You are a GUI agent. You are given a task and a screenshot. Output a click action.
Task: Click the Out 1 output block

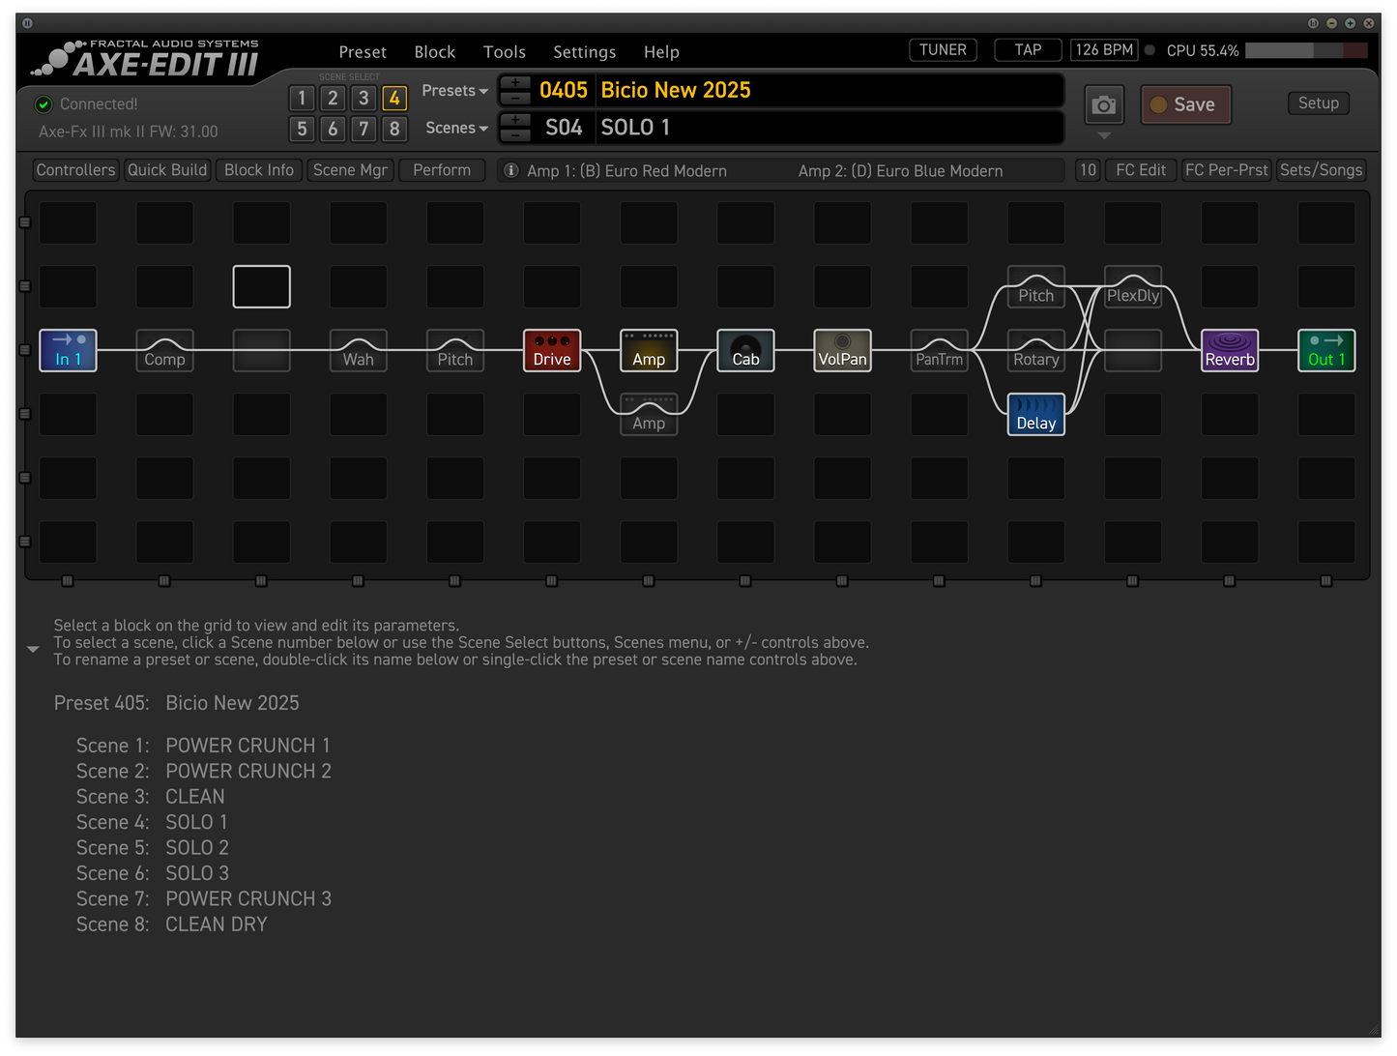(x=1325, y=350)
